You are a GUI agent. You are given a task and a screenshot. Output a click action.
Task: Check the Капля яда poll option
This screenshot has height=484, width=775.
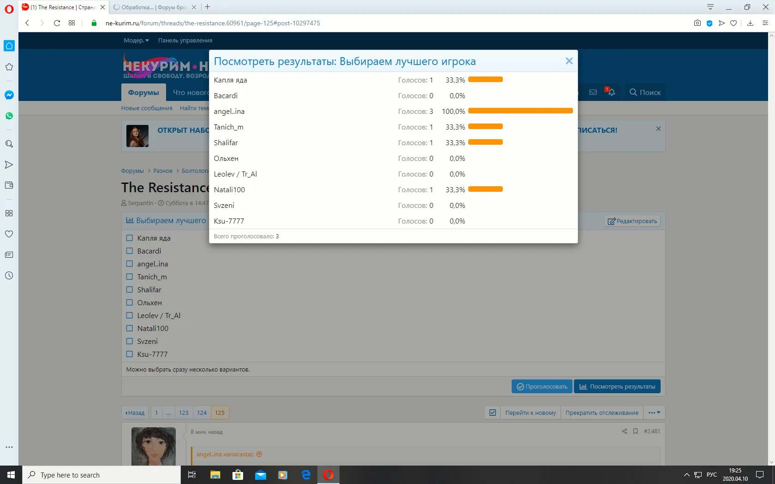click(130, 238)
